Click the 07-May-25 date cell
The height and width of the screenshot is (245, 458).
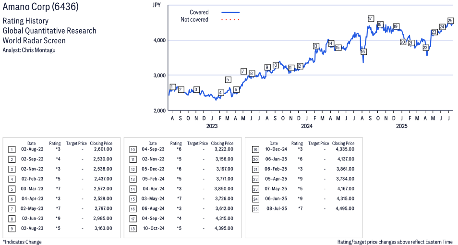pos(276,189)
